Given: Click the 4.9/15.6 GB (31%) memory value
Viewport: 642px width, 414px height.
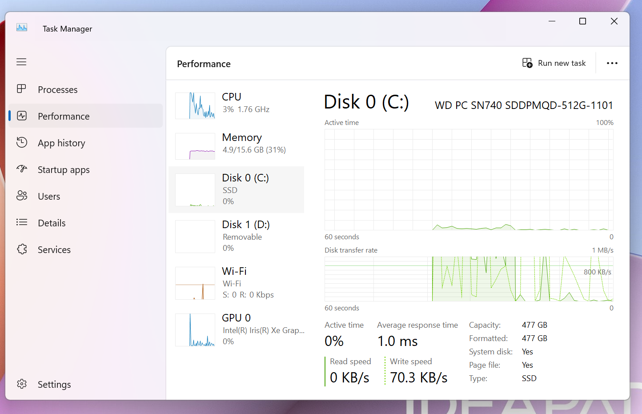Looking at the screenshot, I should tap(254, 150).
